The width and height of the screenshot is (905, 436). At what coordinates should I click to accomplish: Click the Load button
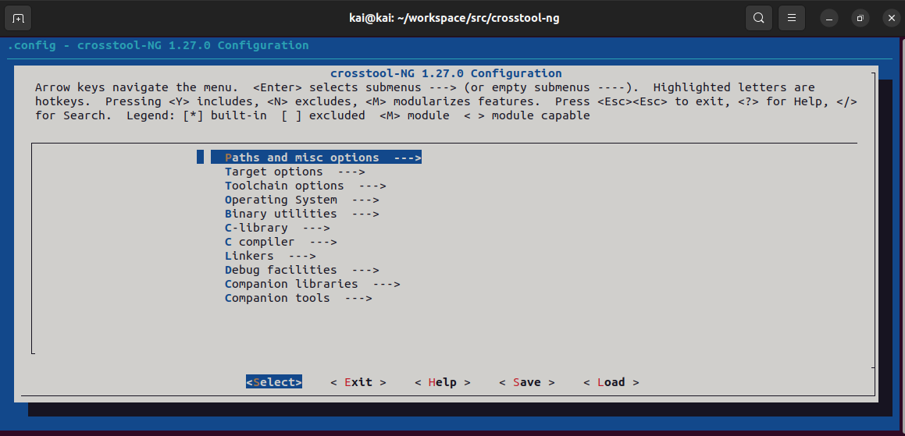pyautogui.click(x=611, y=382)
